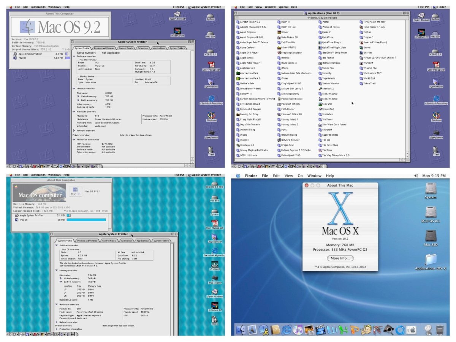
Task: Open the Finder menu in Mac OS X menu bar
Action: (x=251, y=176)
